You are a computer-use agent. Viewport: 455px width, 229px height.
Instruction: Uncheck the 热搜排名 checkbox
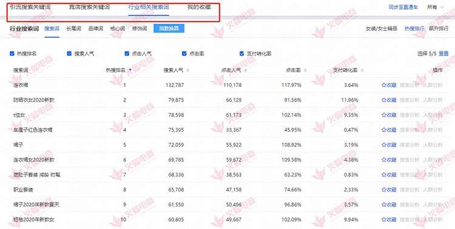coord(12,54)
